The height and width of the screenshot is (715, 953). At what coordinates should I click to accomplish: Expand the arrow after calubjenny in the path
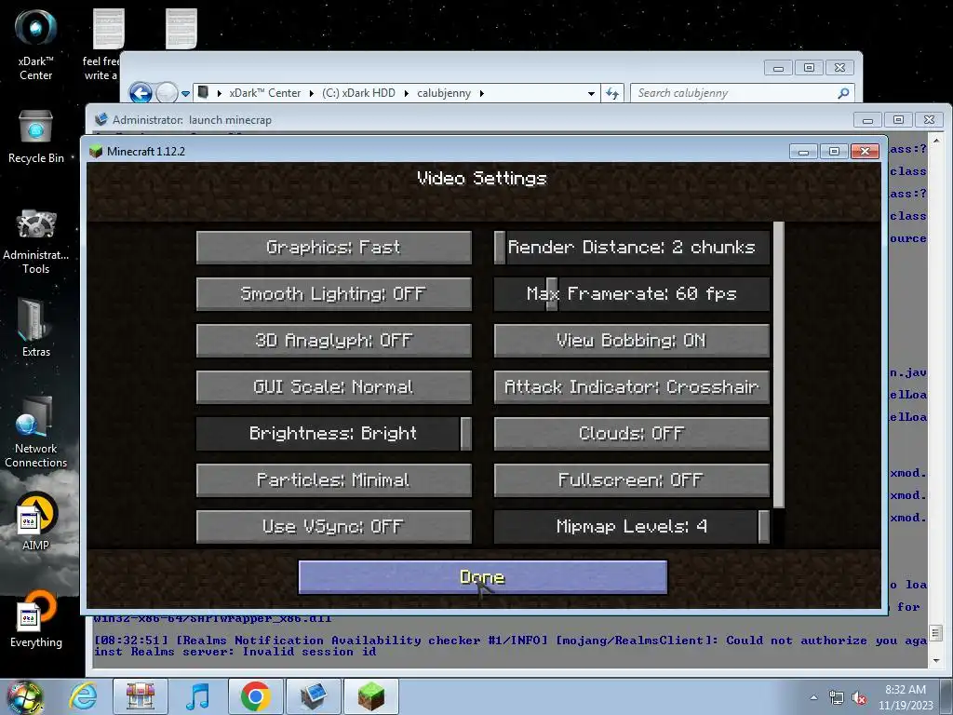[x=482, y=93]
